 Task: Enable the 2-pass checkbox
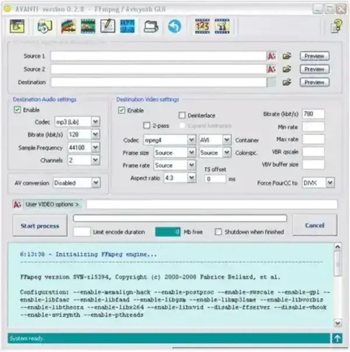coord(146,126)
